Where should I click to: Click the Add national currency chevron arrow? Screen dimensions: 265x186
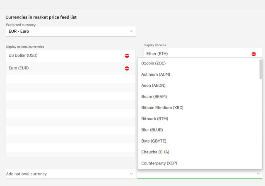pos(131,174)
